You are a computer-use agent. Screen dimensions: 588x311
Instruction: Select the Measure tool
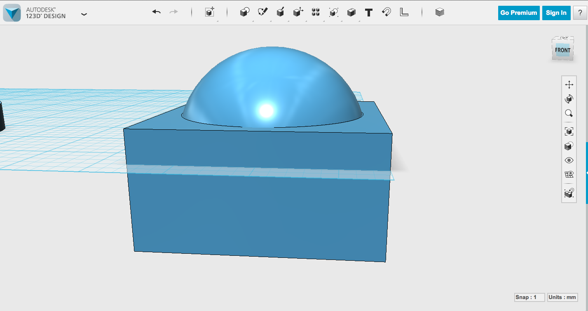(x=404, y=12)
